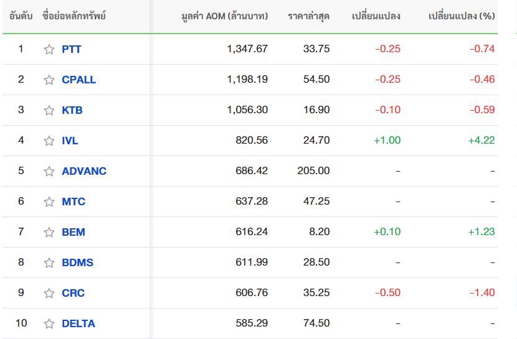Sort by อันดับ column header
This screenshot has width=517, height=339.
[x=21, y=16]
